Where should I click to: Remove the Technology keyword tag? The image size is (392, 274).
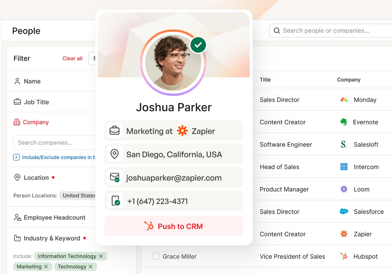coord(91,267)
